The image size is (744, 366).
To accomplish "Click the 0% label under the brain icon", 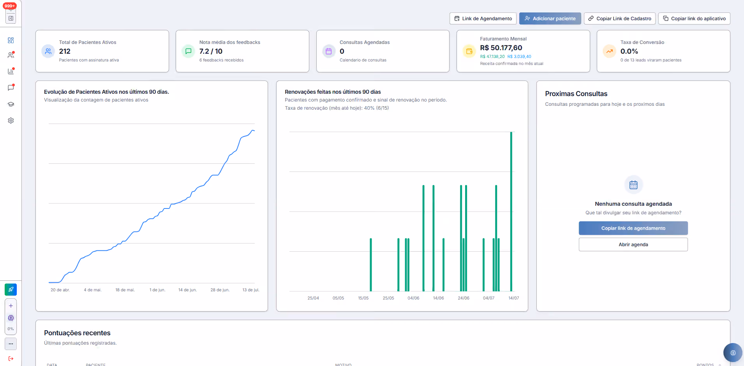I will [x=11, y=329].
